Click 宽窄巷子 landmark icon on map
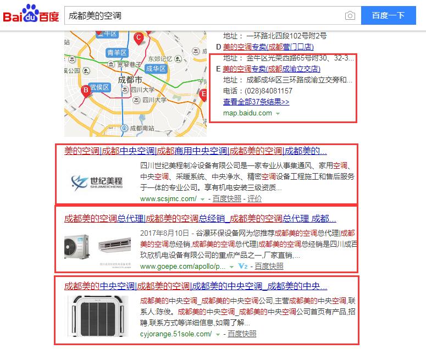Viewport: 426px width, 349px height. pos(110,64)
